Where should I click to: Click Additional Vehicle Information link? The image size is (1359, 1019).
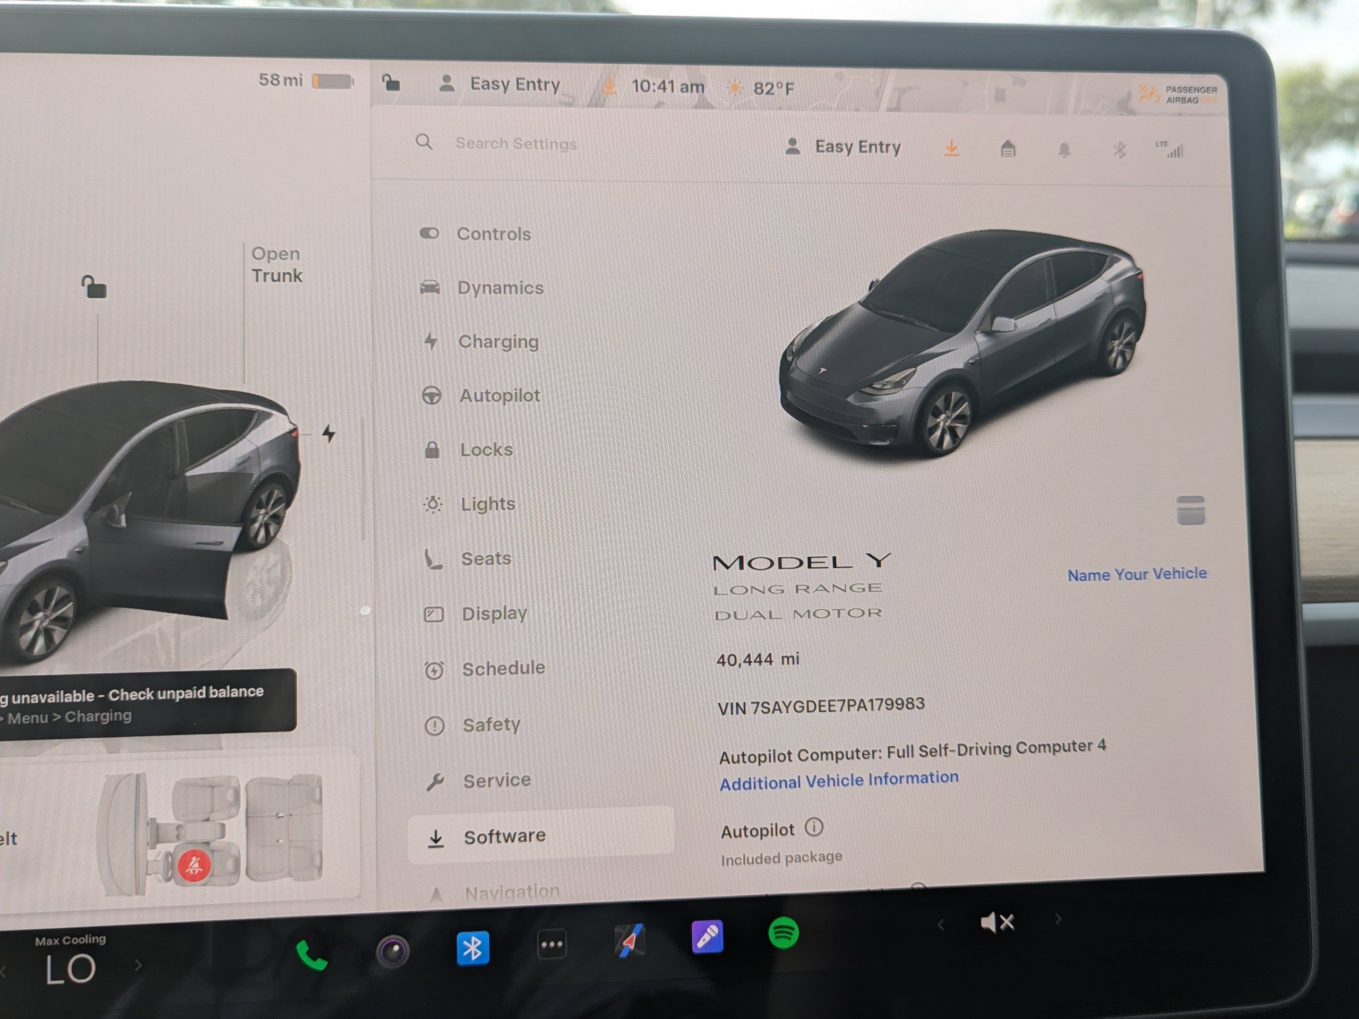click(839, 781)
